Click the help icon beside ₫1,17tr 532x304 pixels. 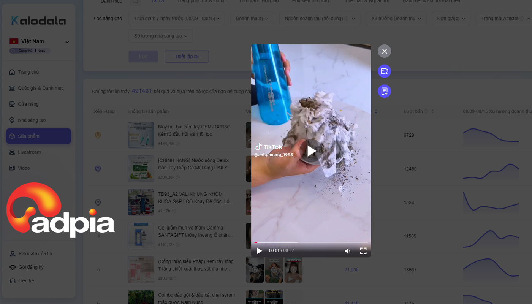pyautogui.click(x=174, y=211)
